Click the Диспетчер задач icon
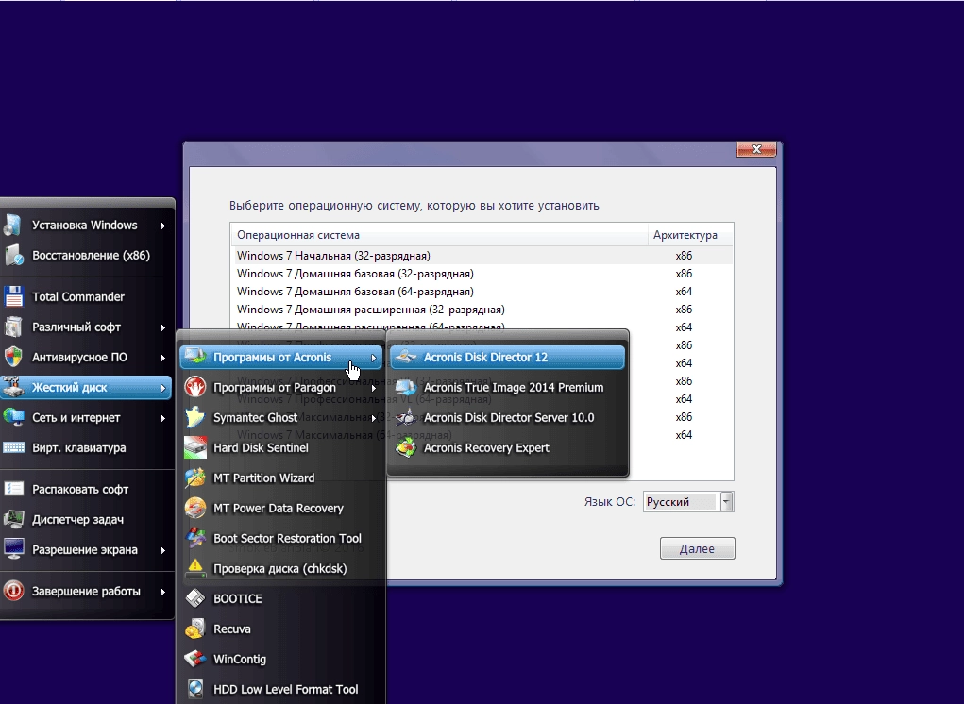The image size is (964, 704). [13, 519]
